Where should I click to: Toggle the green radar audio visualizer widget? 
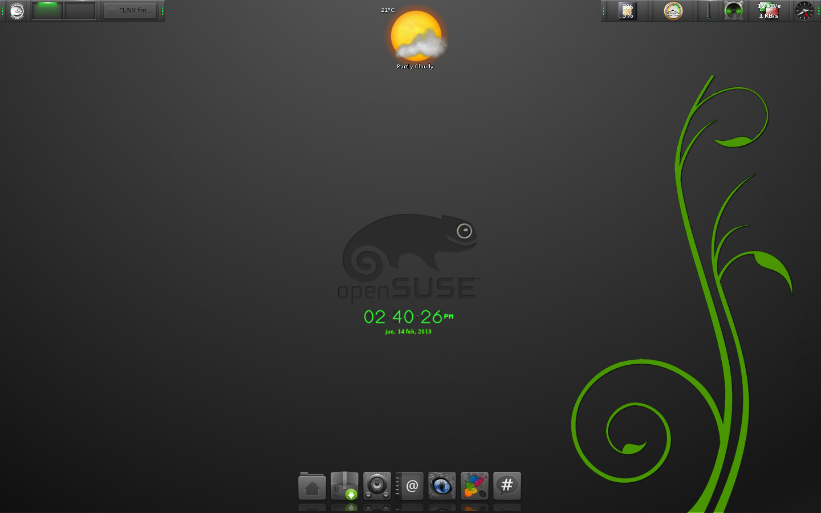pyautogui.click(x=734, y=10)
